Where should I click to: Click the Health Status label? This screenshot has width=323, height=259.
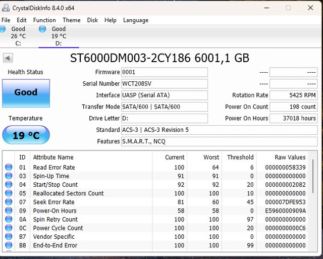pyautogui.click(x=26, y=72)
